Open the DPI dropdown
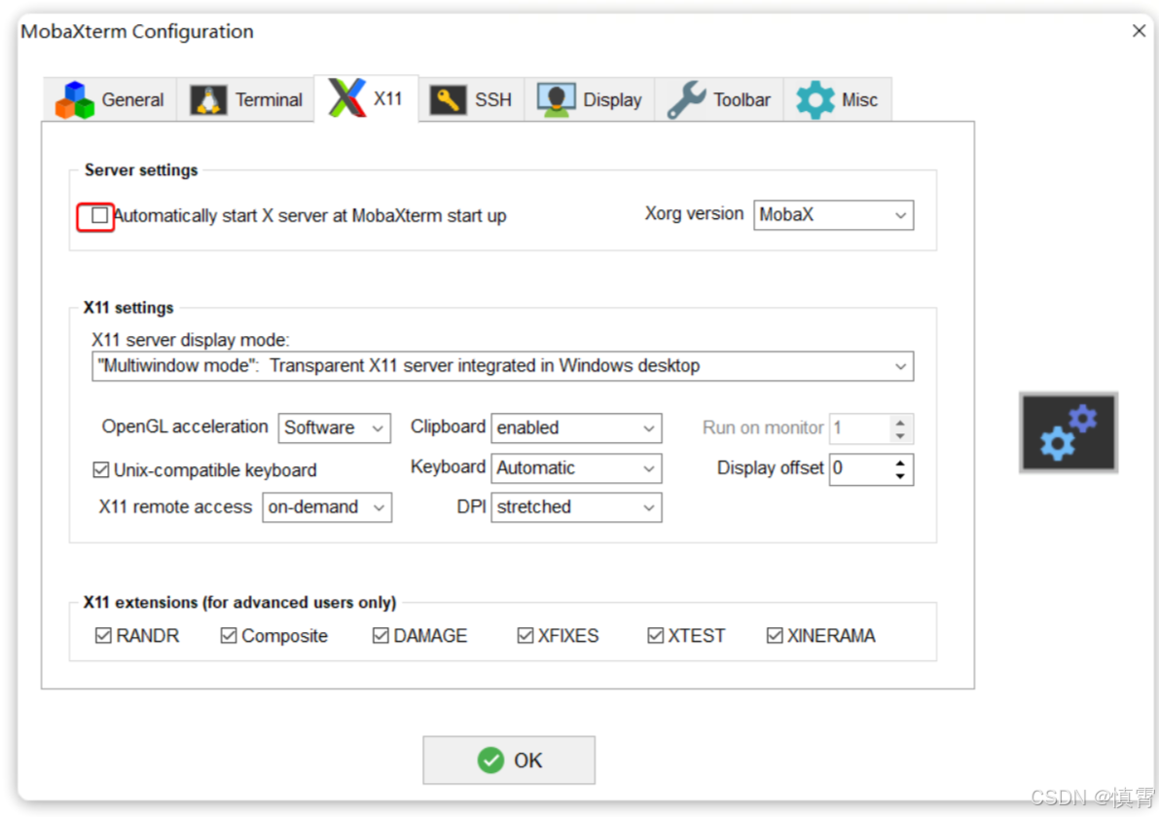Image resolution: width=1159 pixels, height=817 pixels. click(x=576, y=507)
